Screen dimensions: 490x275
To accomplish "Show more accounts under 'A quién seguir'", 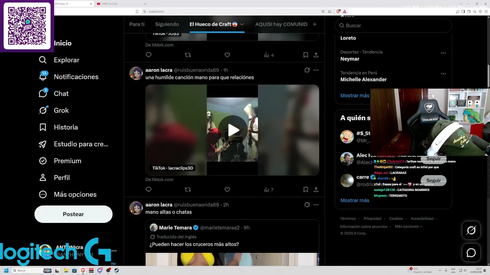I will 355,200.
